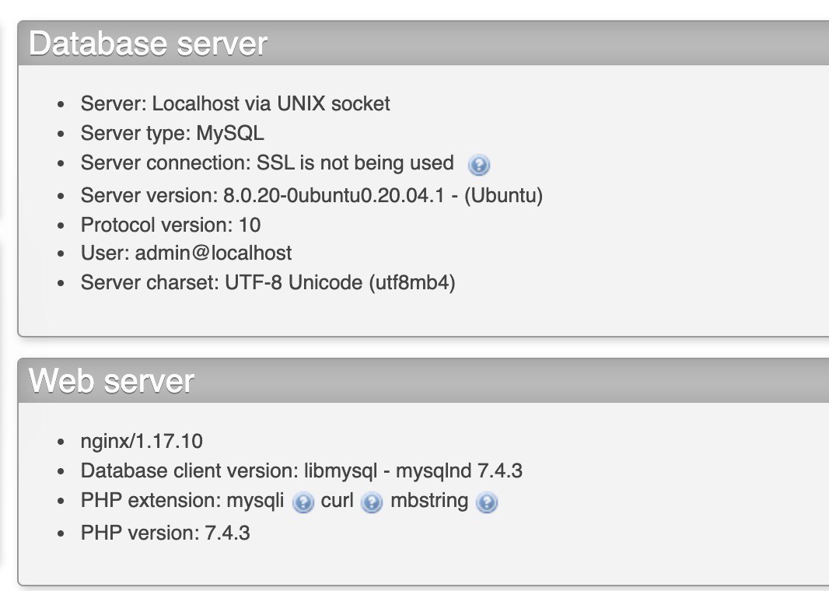Click the nginx/1.17.10 entry
This screenshot has height=591, width=829.
(x=142, y=442)
